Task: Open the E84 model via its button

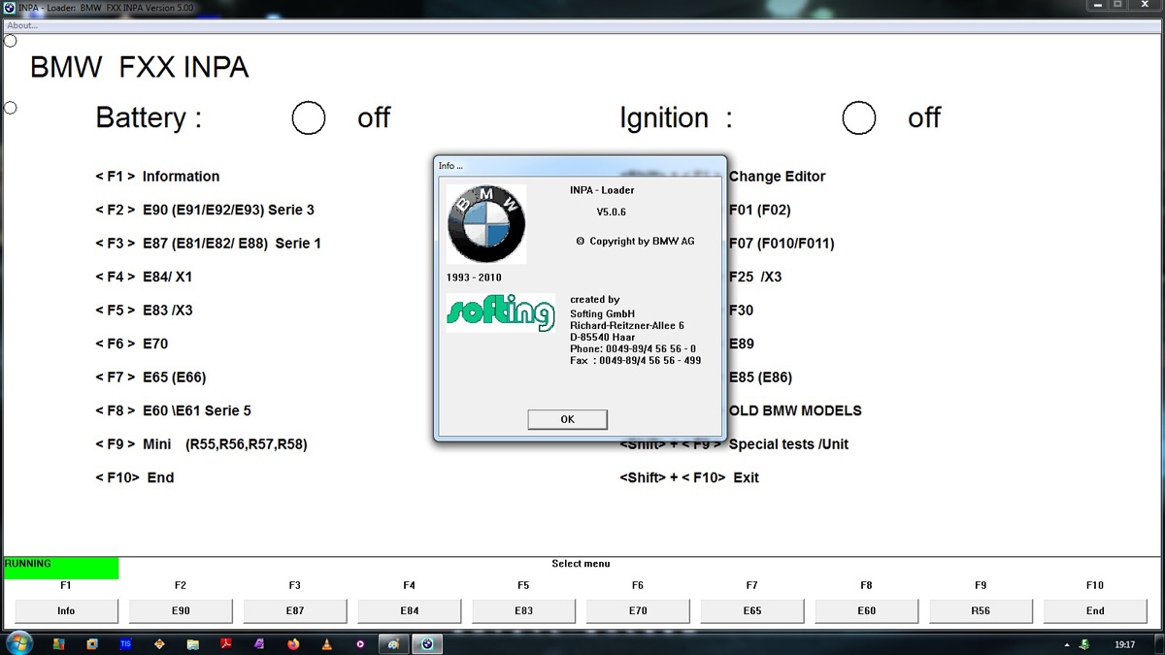Action: pyautogui.click(x=410, y=610)
